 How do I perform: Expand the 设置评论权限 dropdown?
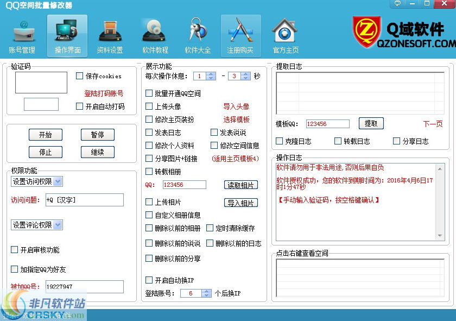(58, 225)
